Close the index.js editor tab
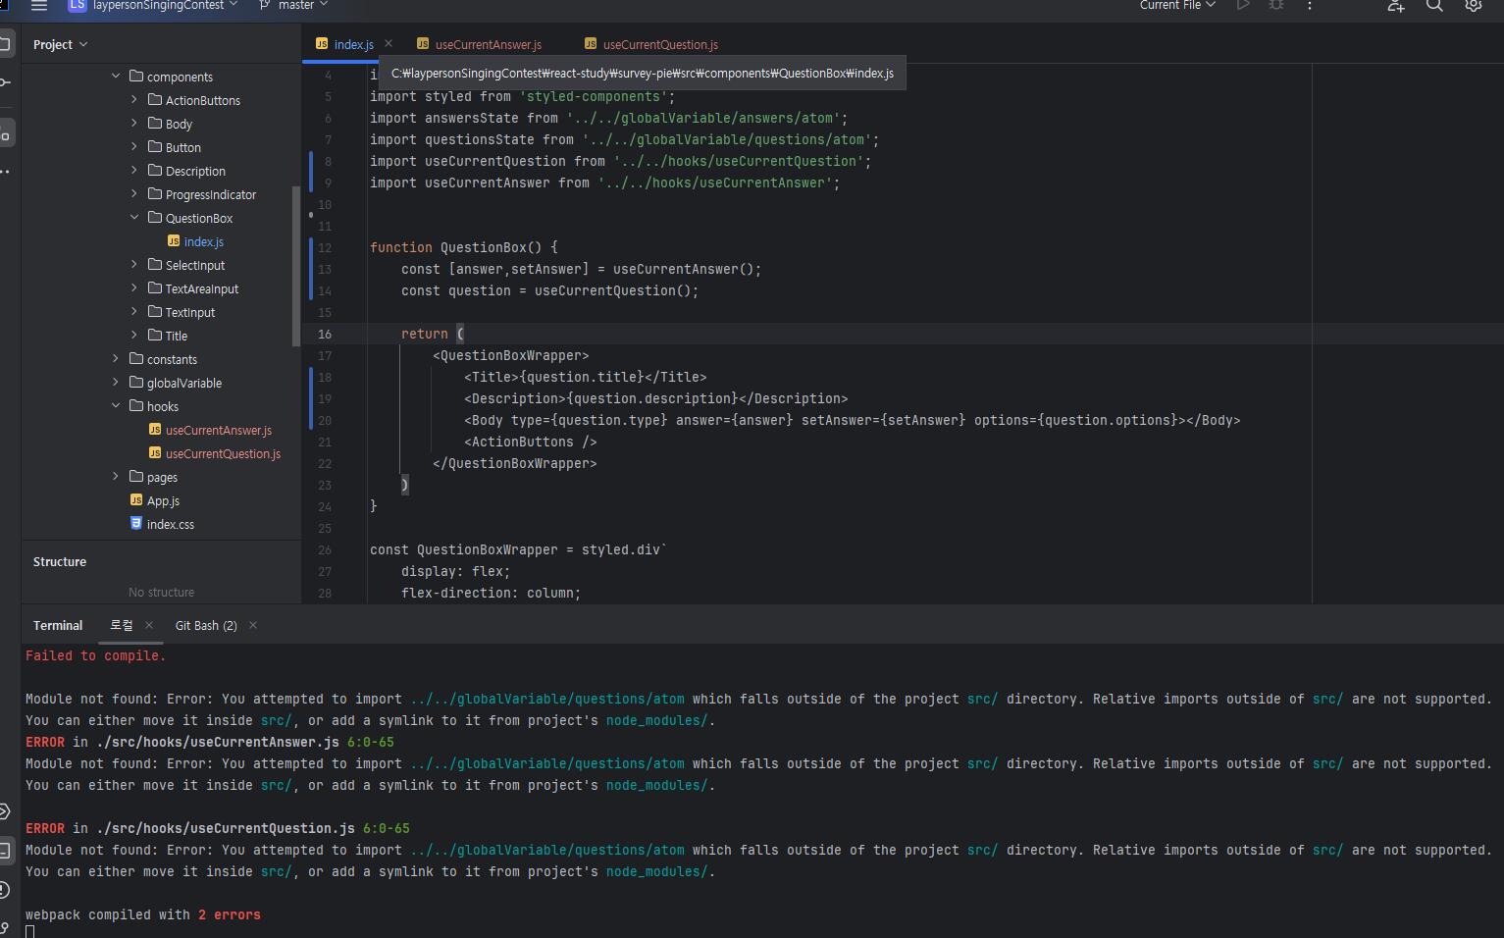The height and width of the screenshot is (938, 1504). pos(389,44)
